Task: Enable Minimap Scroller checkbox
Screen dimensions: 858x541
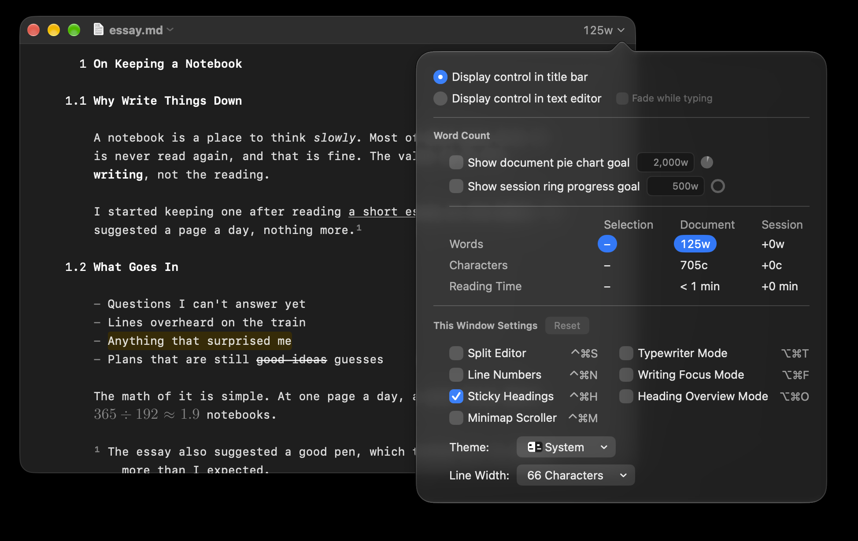Action: 456,418
